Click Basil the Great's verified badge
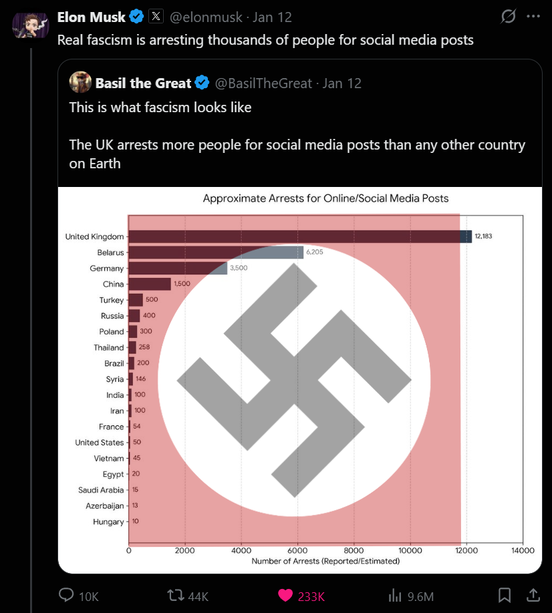This screenshot has height=613, width=552. [202, 83]
